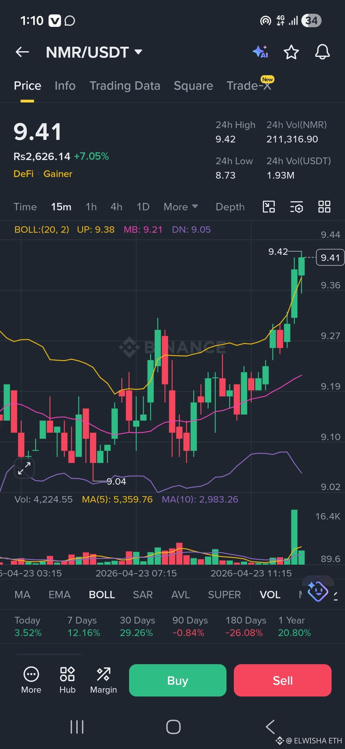Image resolution: width=345 pixels, height=749 pixels.
Task: Tap the Rs2,626.14 converted price
Action: click(42, 156)
